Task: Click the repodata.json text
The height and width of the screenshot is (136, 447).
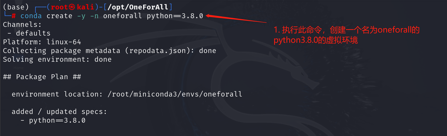Action: 160,51
